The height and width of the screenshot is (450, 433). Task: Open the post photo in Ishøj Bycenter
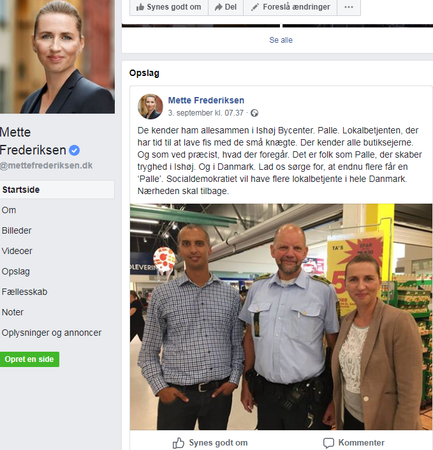pos(281,317)
